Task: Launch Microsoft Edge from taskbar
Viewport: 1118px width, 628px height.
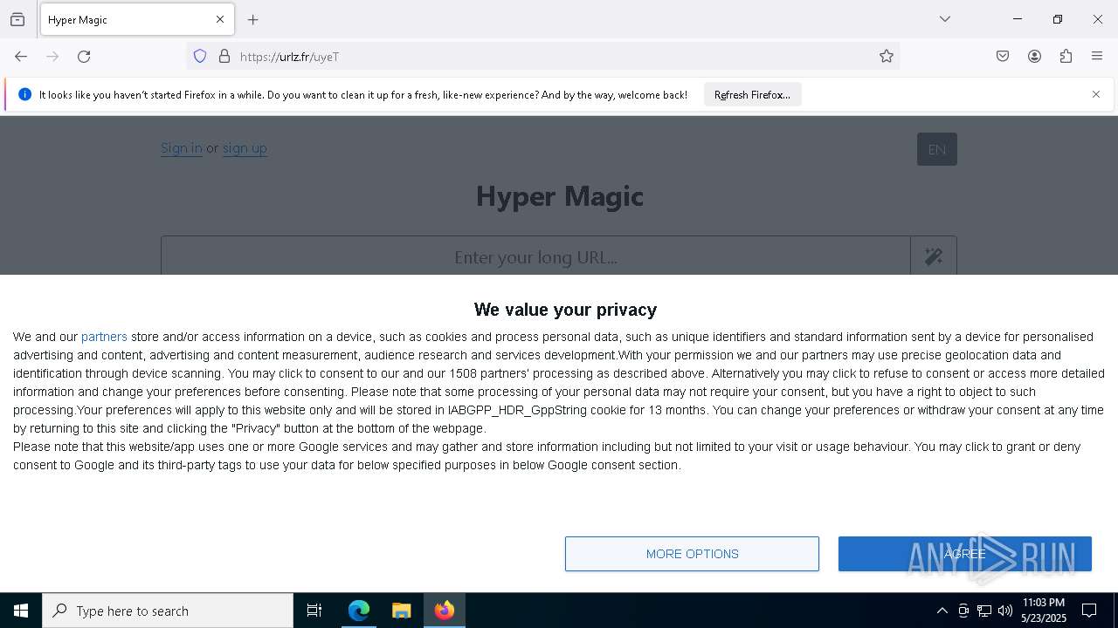Action: (359, 611)
